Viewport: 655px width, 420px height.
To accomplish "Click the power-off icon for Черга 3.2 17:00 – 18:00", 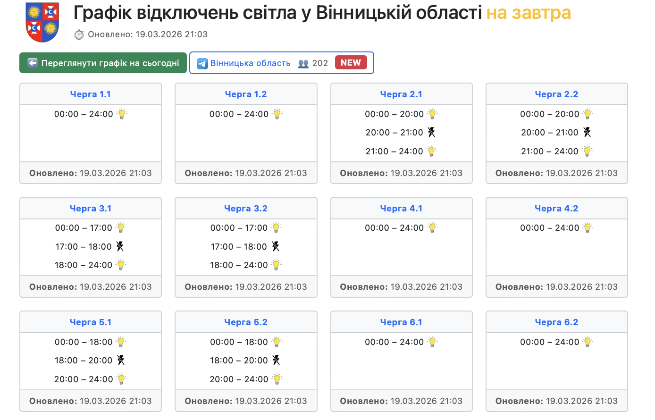I will tap(276, 246).
